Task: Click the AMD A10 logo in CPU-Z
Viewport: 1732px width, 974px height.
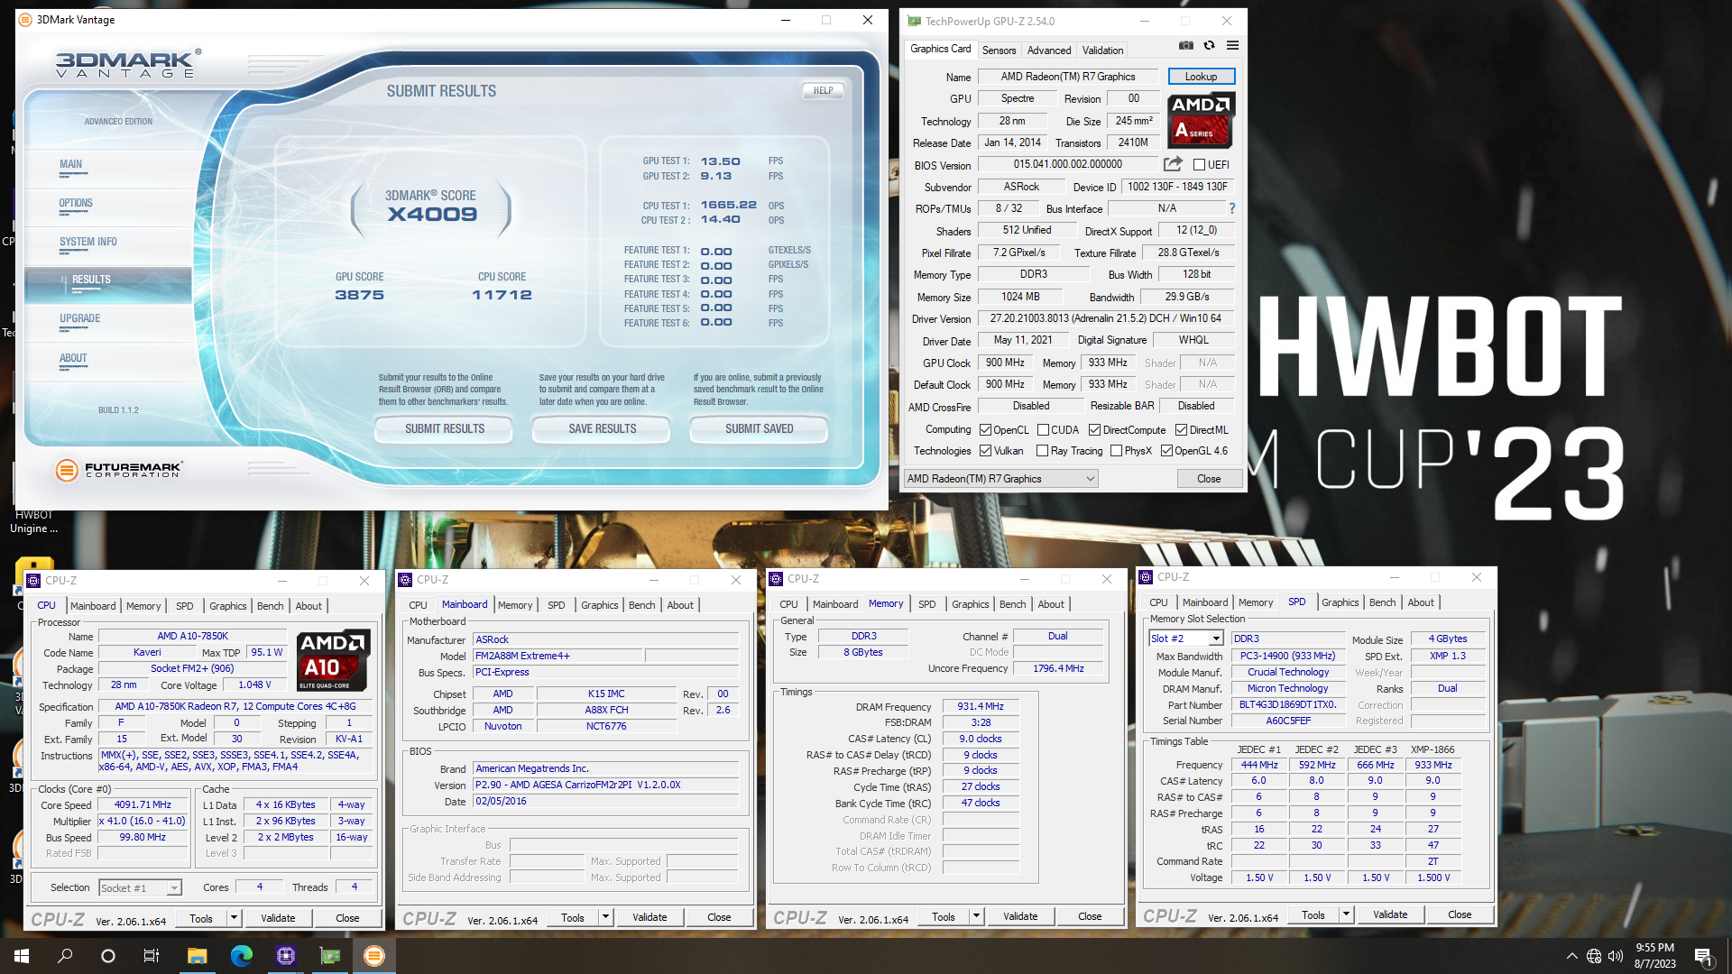Action: coord(333,660)
